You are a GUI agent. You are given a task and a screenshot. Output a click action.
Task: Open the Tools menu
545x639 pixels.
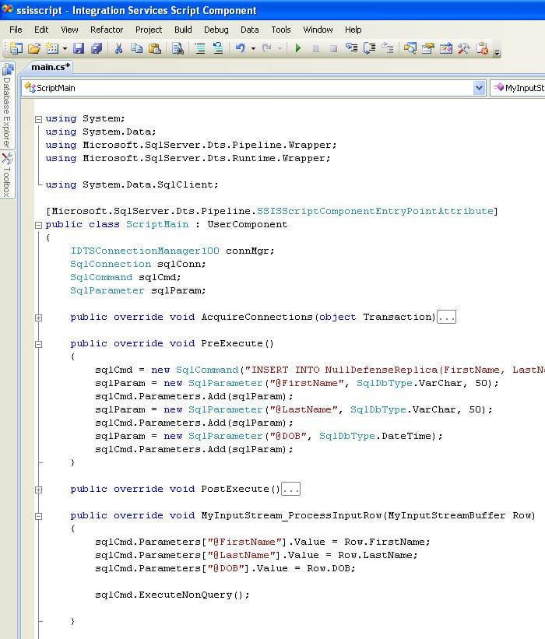click(x=281, y=30)
